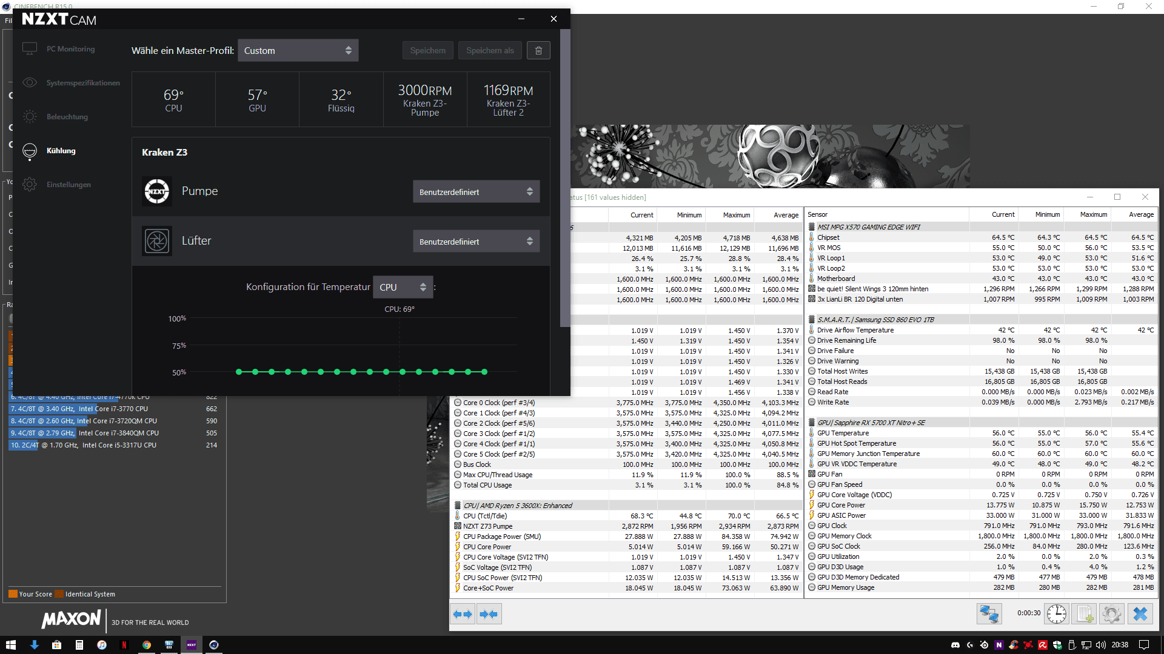Start logging with the sheet-plus icon
This screenshot has width=1164, height=654.
[1085, 614]
